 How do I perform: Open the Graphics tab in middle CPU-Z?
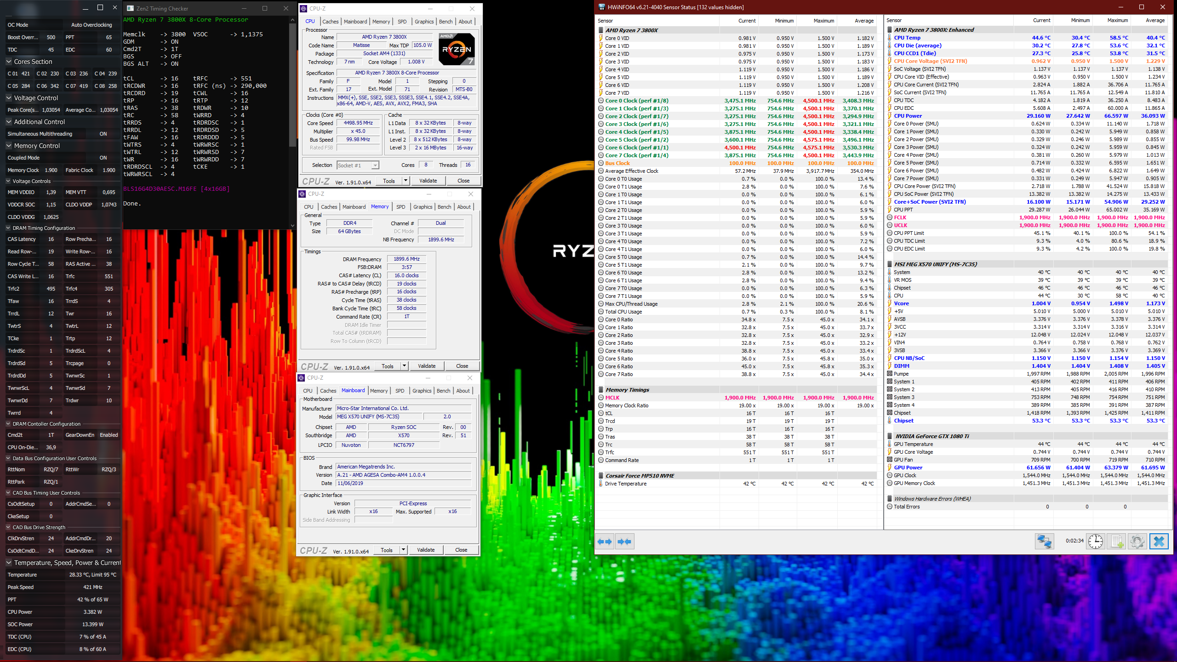pyautogui.click(x=423, y=207)
